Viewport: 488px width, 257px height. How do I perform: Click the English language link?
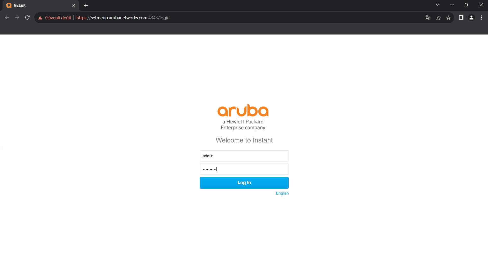tap(282, 193)
